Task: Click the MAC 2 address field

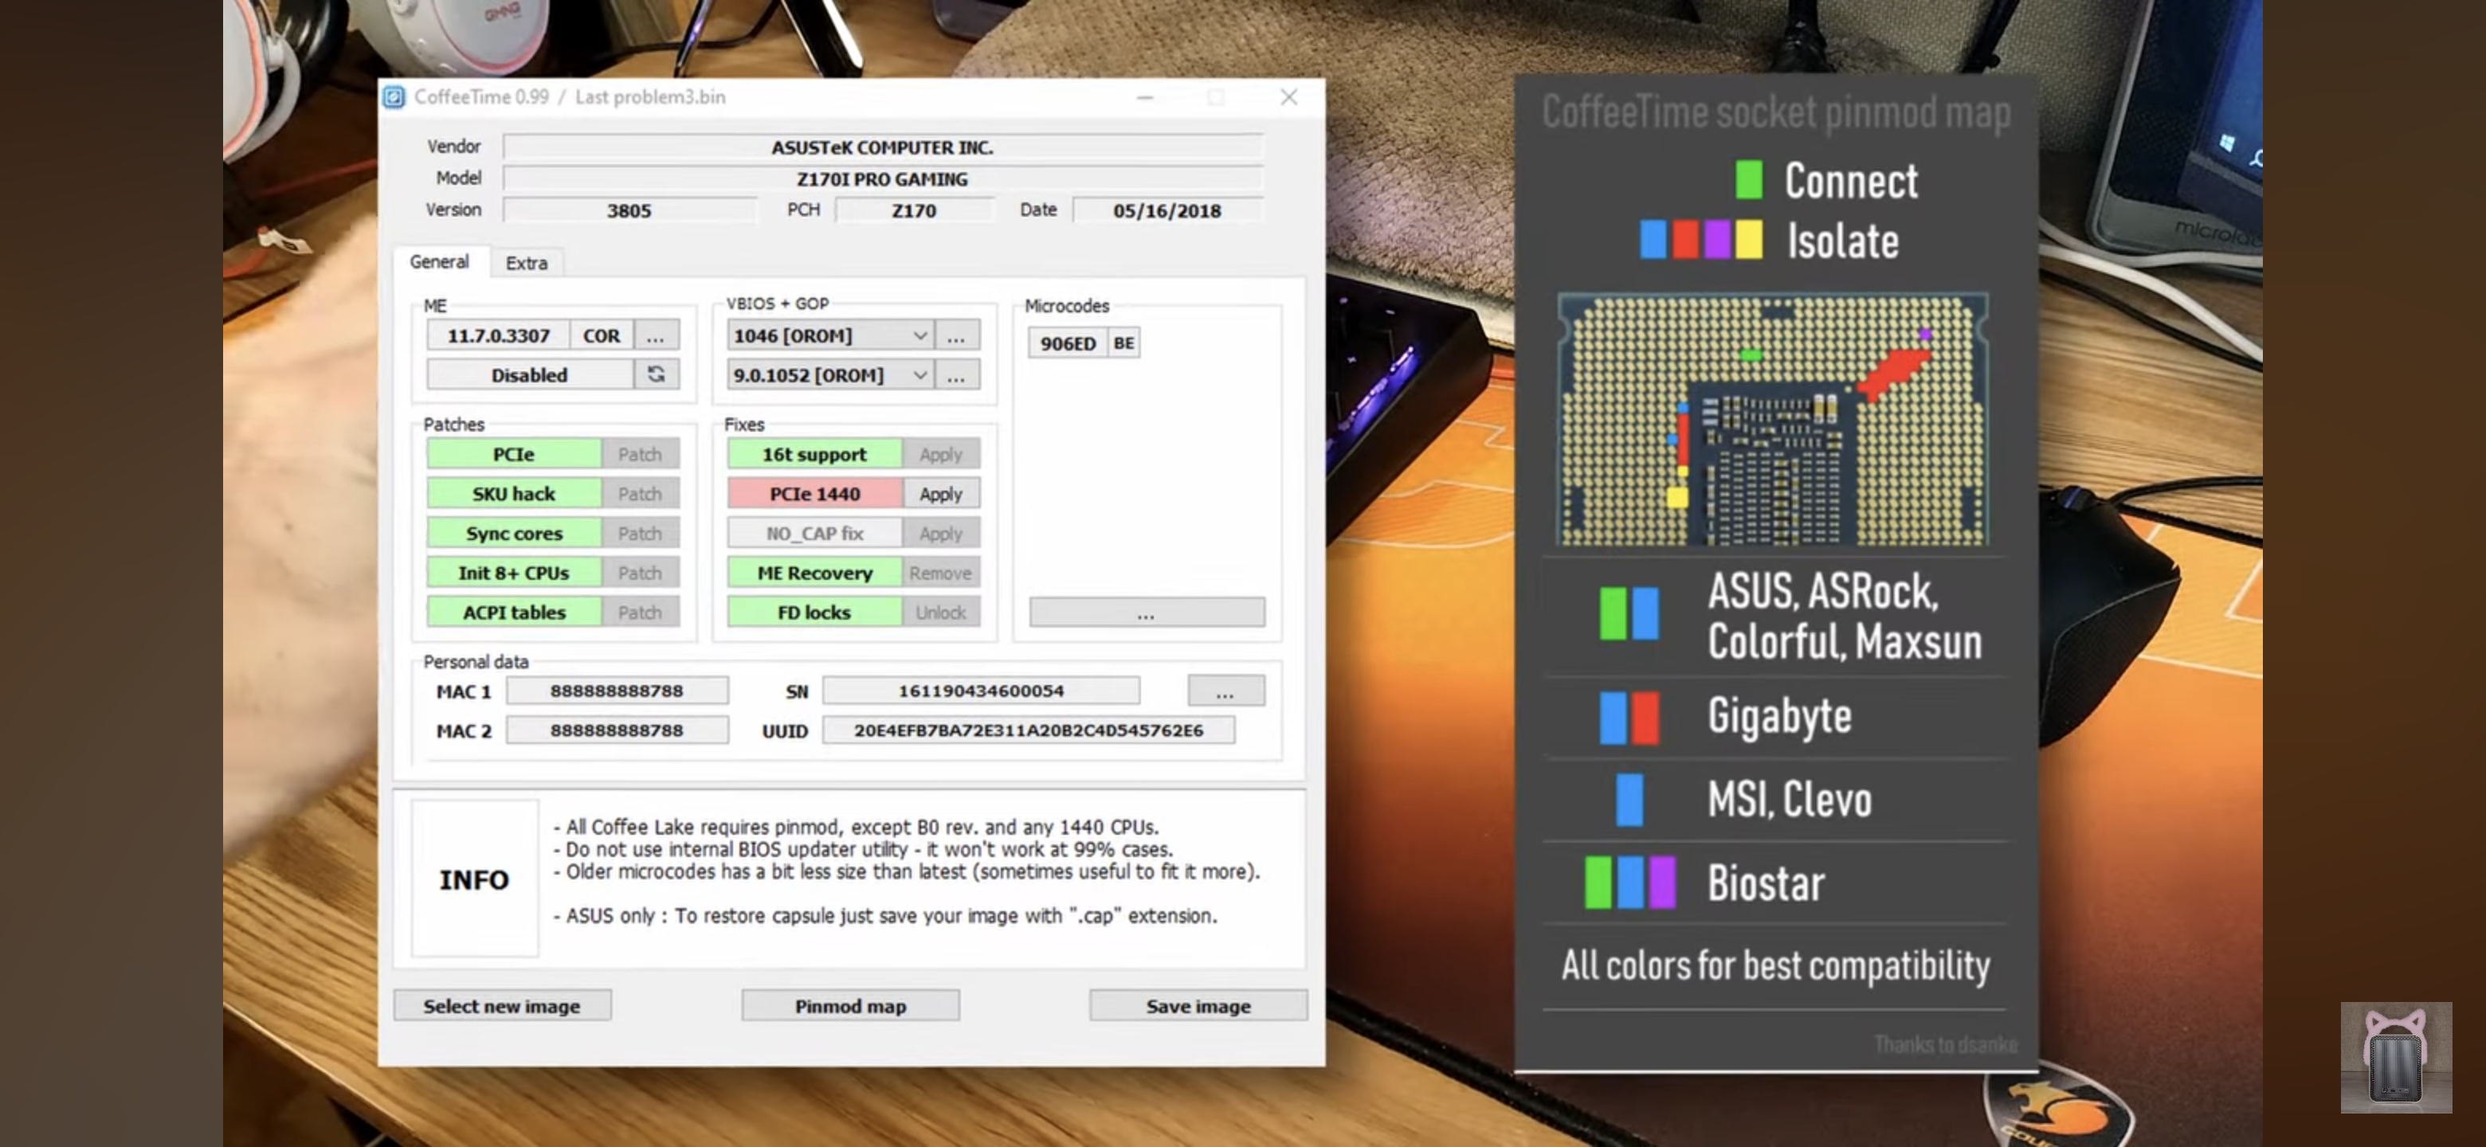Action: coord(617,730)
